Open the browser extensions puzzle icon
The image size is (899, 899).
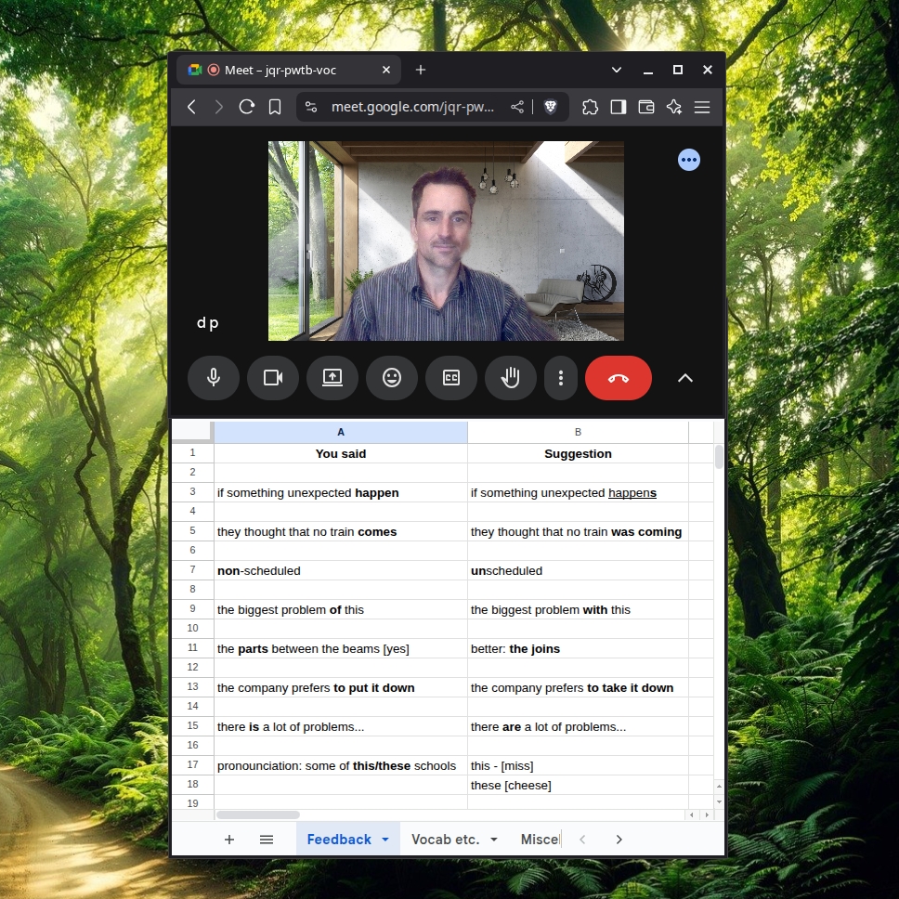coord(591,107)
